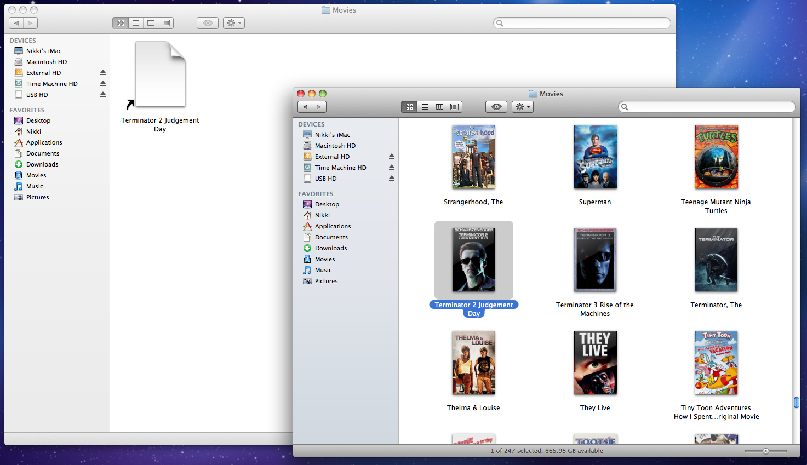Viewport: 807px width, 465px height.
Task: Eject External HD in rear window sidebar
Action: [103, 73]
